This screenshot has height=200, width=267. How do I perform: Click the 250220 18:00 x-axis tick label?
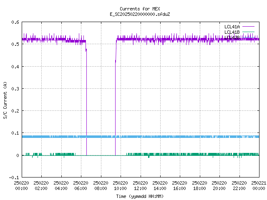(199, 185)
